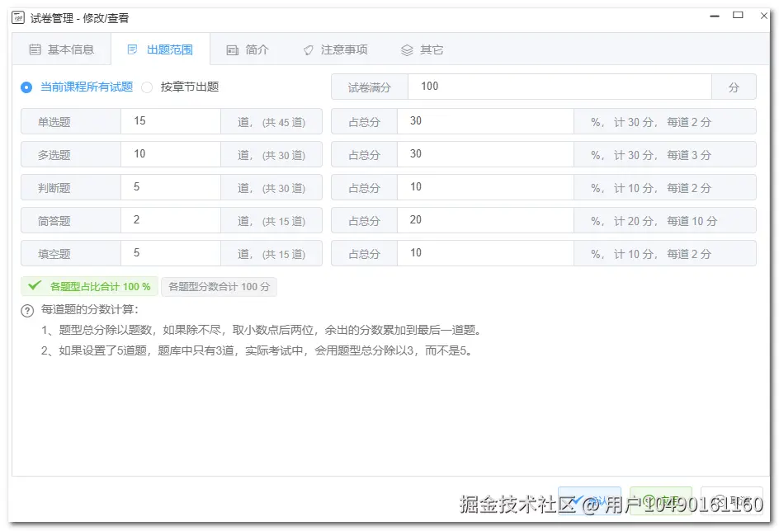This screenshot has width=779, height=531.
Task: Click 计 20 分, 每道 10 分 text
Action: (665, 221)
